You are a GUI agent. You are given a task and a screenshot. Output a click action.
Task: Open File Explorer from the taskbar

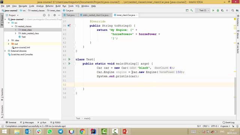[17, 132]
